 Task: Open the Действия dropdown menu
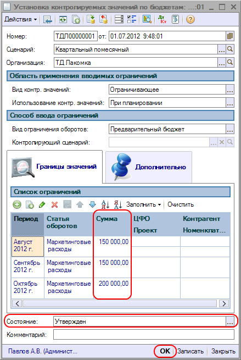(x=21, y=19)
